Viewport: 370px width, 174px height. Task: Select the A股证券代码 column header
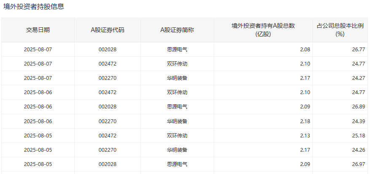[107, 30]
